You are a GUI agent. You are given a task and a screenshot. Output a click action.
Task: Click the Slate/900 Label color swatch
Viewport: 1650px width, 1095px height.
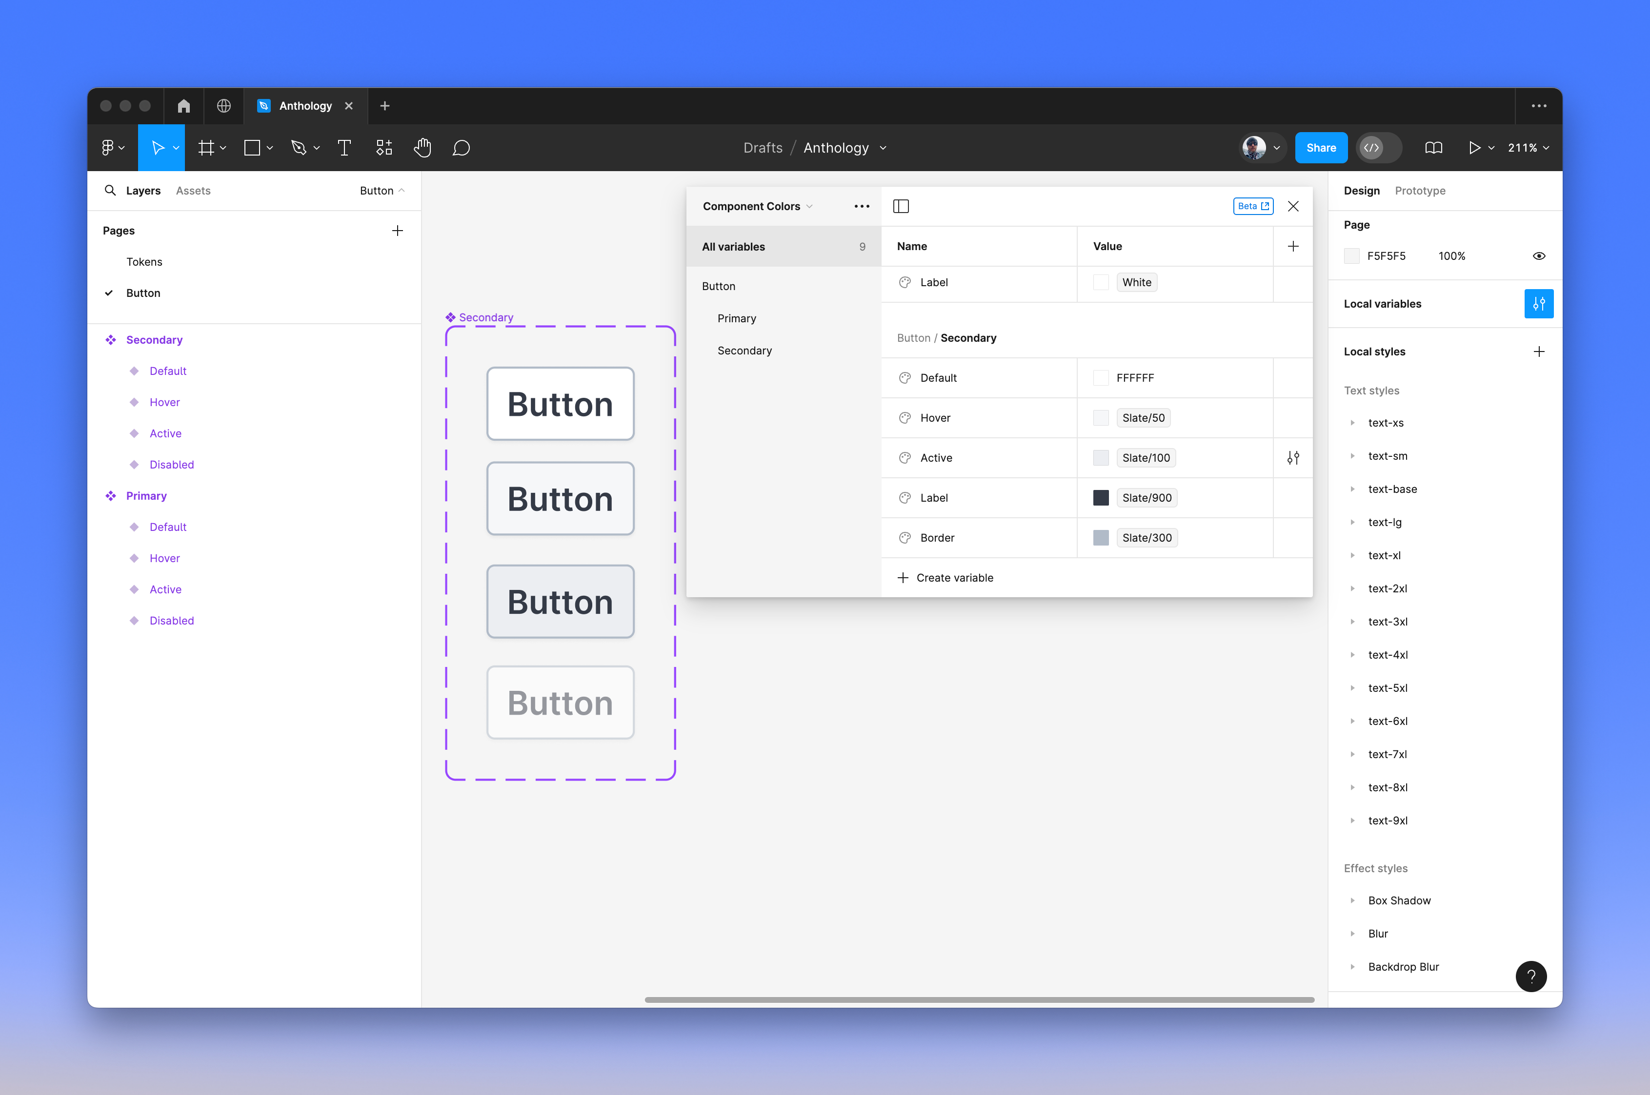[1101, 498]
